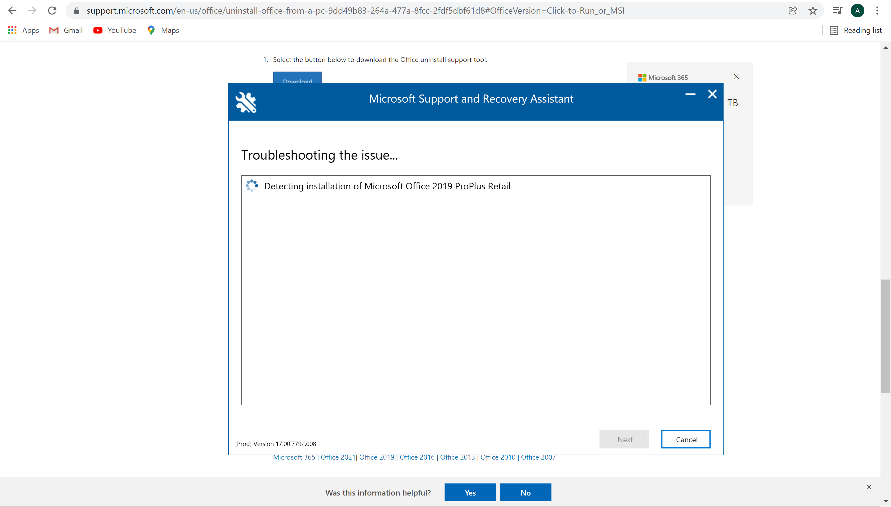Reload the page with the refresh icon

tap(52, 11)
